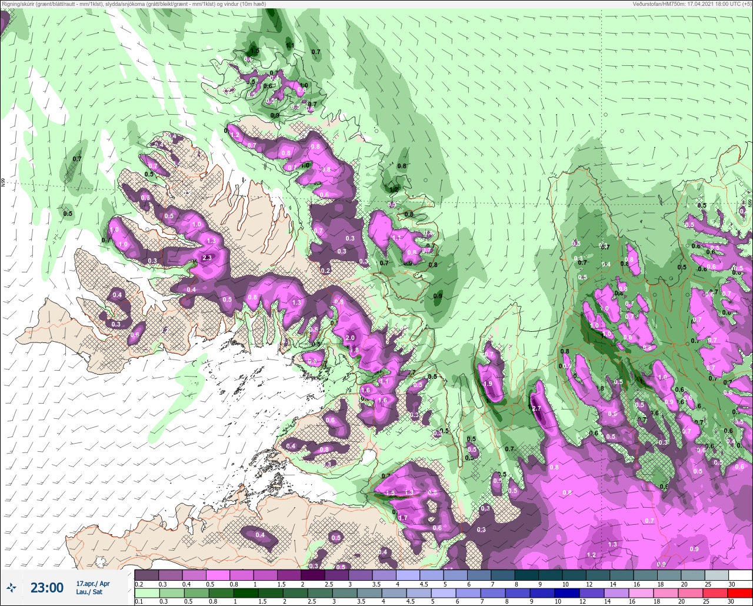Select the white 30 swatch in snow legend
753x606 pixels.
pyautogui.click(x=739, y=575)
